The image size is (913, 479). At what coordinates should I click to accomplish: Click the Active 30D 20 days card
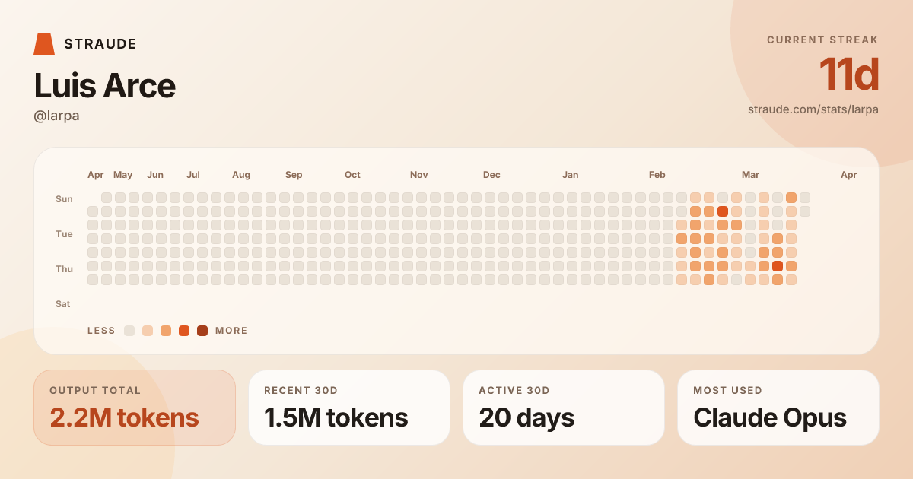pyautogui.click(x=564, y=408)
